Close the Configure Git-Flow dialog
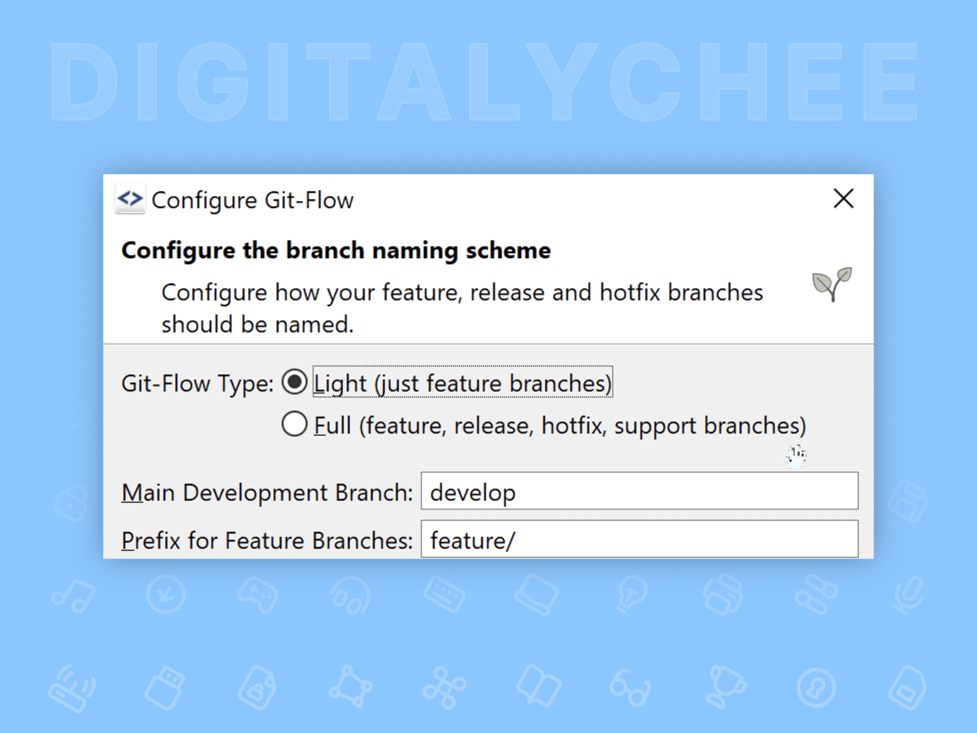The width and height of the screenshot is (977, 733). 843,199
